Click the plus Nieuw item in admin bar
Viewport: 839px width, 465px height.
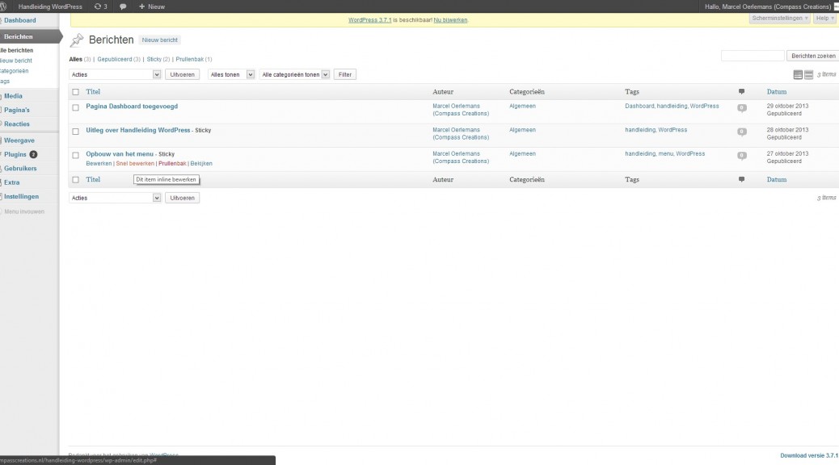coord(152,6)
